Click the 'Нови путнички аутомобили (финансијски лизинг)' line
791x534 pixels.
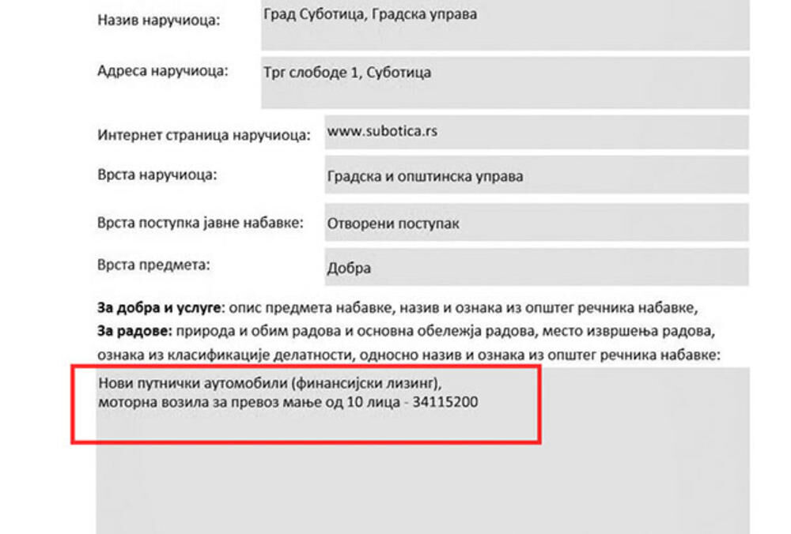(268, 383)
